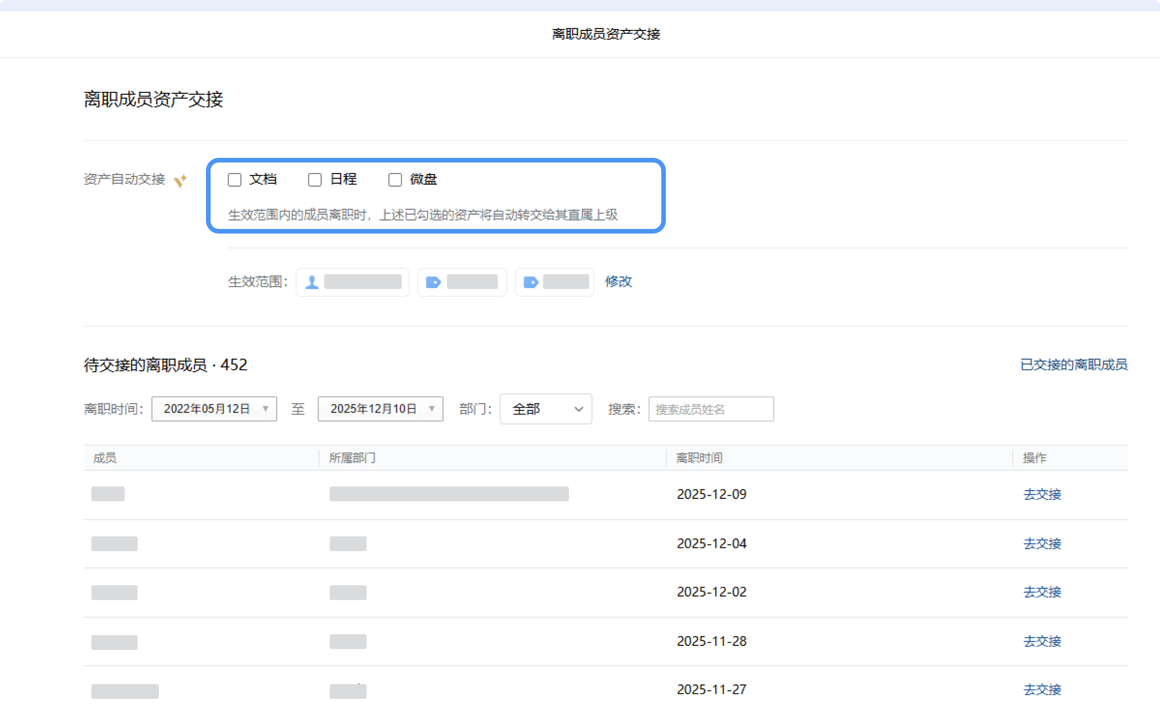
Task: Focus the 搜索成员姓名 search field
Action: pyautogui.click(x=711, y=409)
